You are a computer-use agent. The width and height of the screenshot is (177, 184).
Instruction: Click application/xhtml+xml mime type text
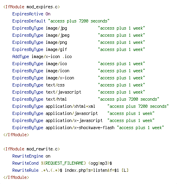pos(70,106)
